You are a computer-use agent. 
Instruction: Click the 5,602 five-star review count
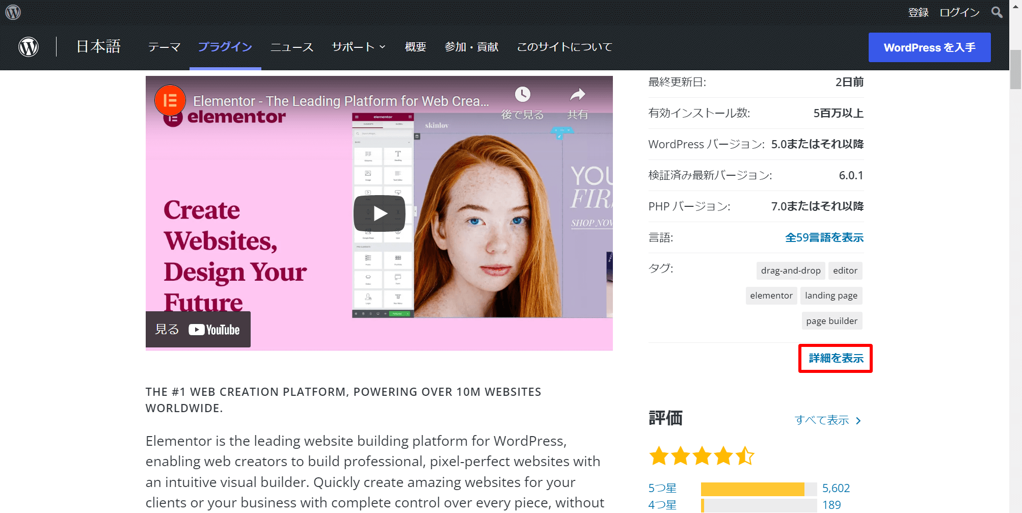[836, 488]
